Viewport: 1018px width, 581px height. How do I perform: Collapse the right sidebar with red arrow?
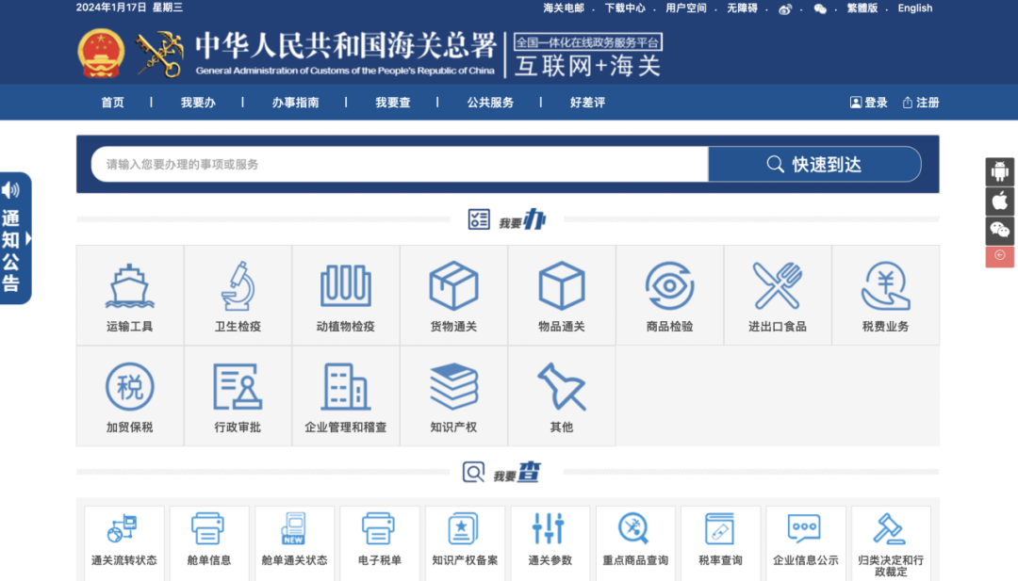[999, 255]
